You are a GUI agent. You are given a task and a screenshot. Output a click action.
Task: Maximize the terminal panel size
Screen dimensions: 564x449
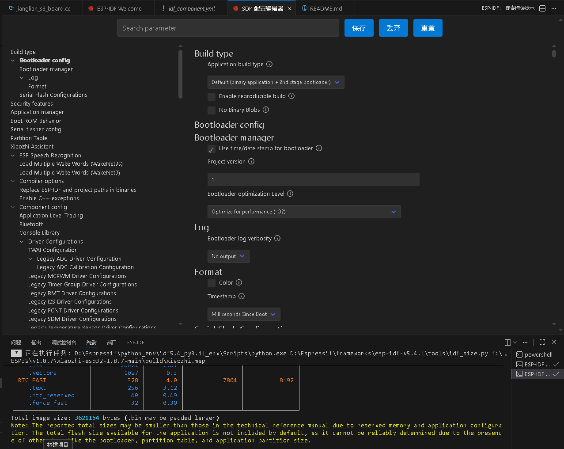(x=542, y=342)
